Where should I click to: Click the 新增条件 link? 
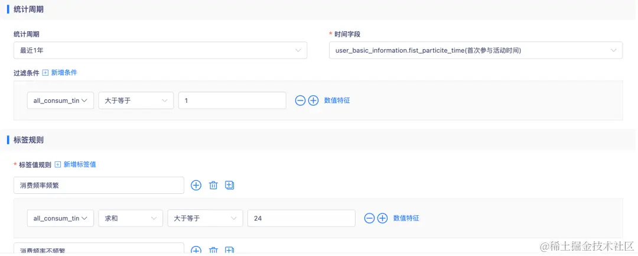[x=64, y=73]
